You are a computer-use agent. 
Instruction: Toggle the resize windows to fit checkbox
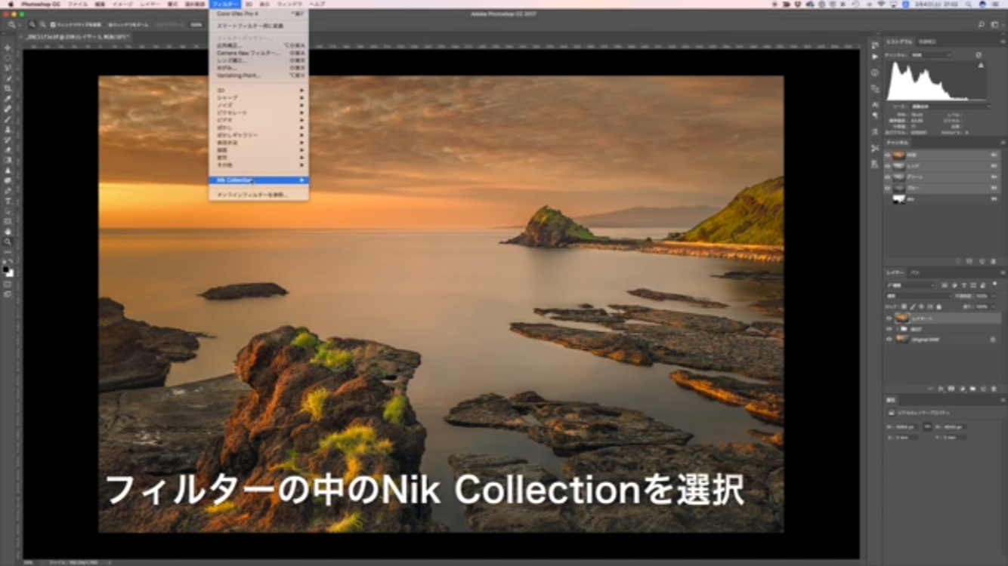coord(54,25)
